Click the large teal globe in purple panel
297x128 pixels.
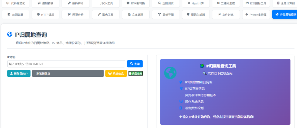170,73
